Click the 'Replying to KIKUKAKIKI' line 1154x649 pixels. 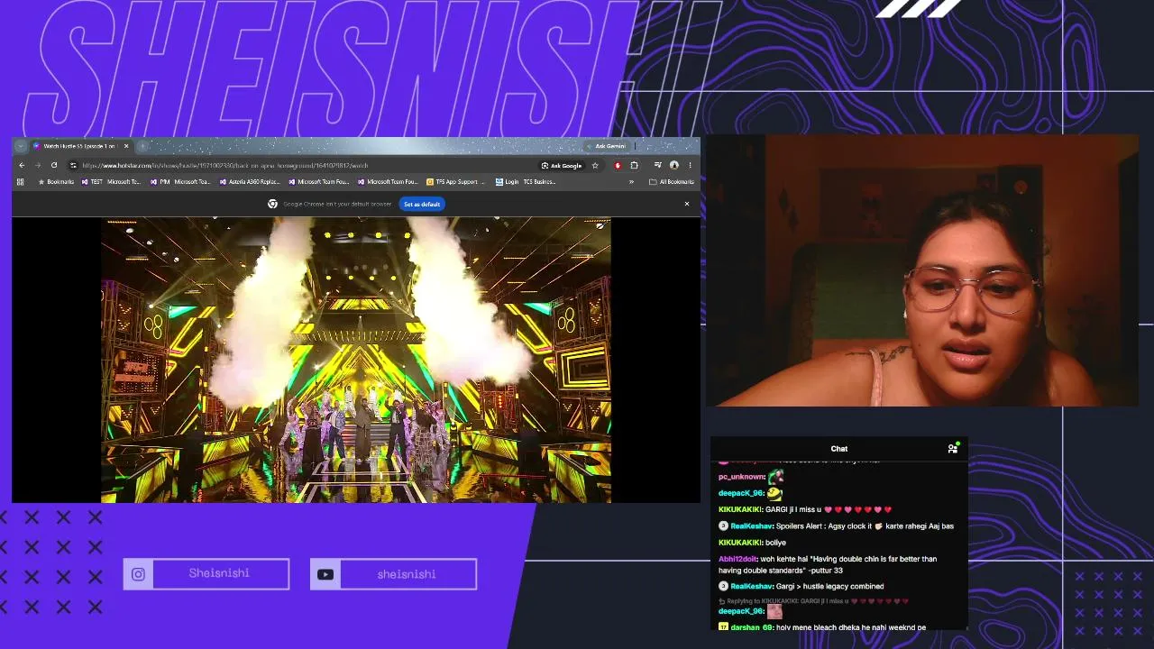point(813,601)
